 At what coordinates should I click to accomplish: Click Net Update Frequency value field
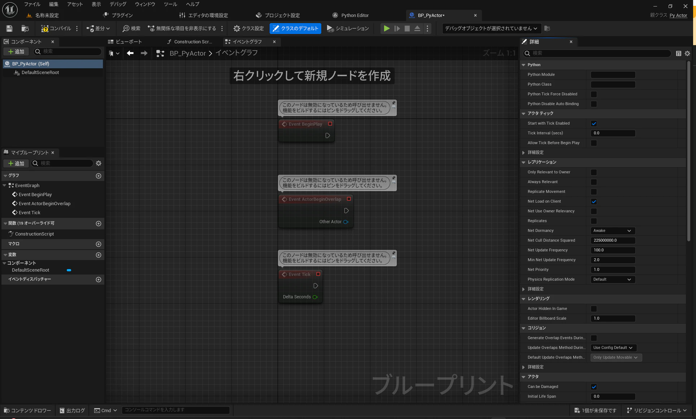pos(613,250)
